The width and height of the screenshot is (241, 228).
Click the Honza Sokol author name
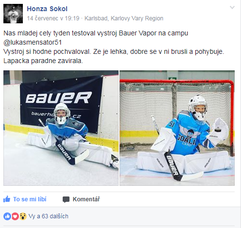click(x=47, y=9)
